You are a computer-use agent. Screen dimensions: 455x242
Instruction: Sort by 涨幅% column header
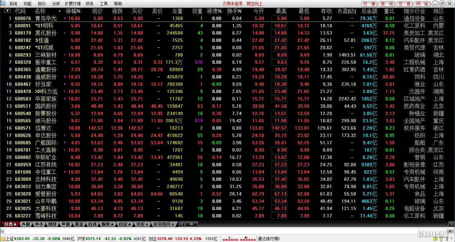point(73,11)
